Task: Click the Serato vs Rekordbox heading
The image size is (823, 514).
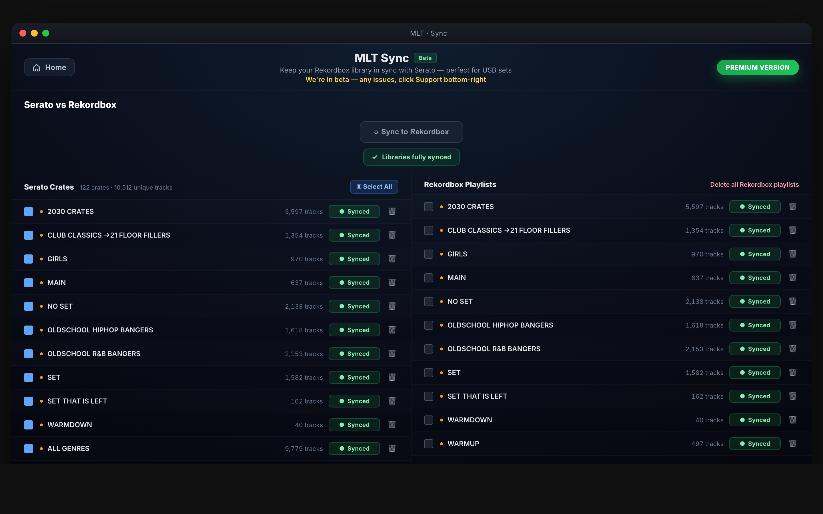Action: [x=70, y=105]
